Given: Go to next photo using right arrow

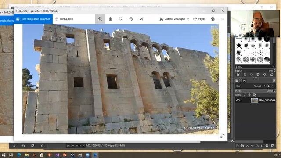Looking at the screenshot, I should click(x=217, y=79).
